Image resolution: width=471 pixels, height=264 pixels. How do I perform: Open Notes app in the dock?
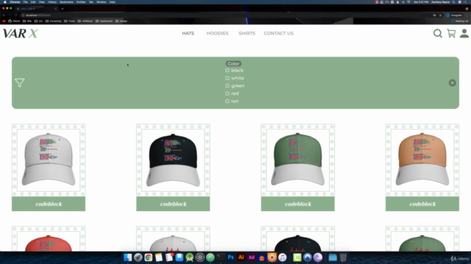point(159,257)
